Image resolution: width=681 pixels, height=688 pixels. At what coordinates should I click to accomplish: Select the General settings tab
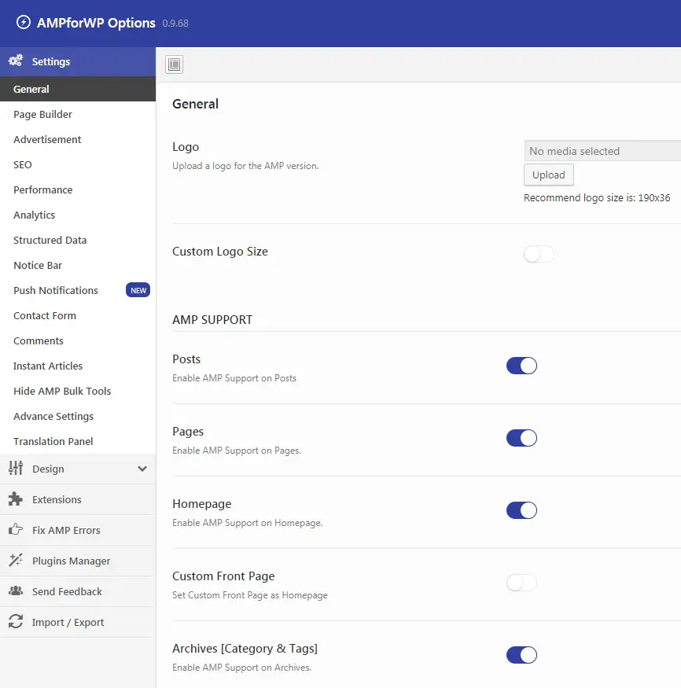point(78,89)
